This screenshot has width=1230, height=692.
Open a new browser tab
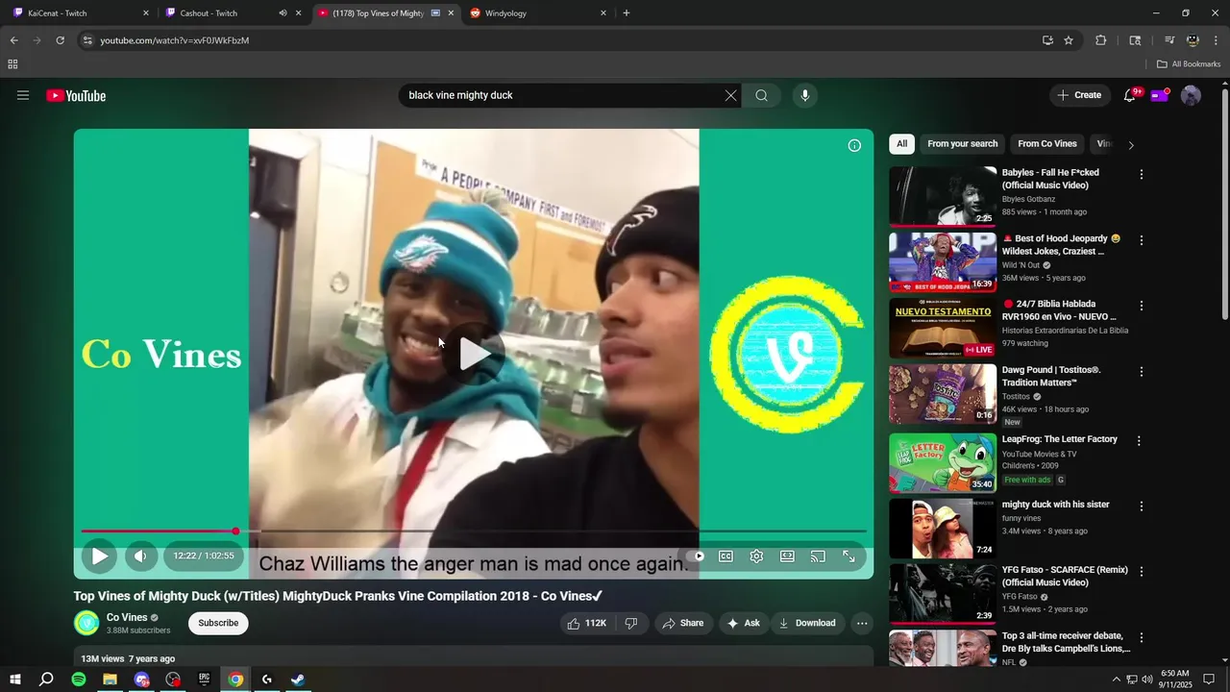pos(627,13)
